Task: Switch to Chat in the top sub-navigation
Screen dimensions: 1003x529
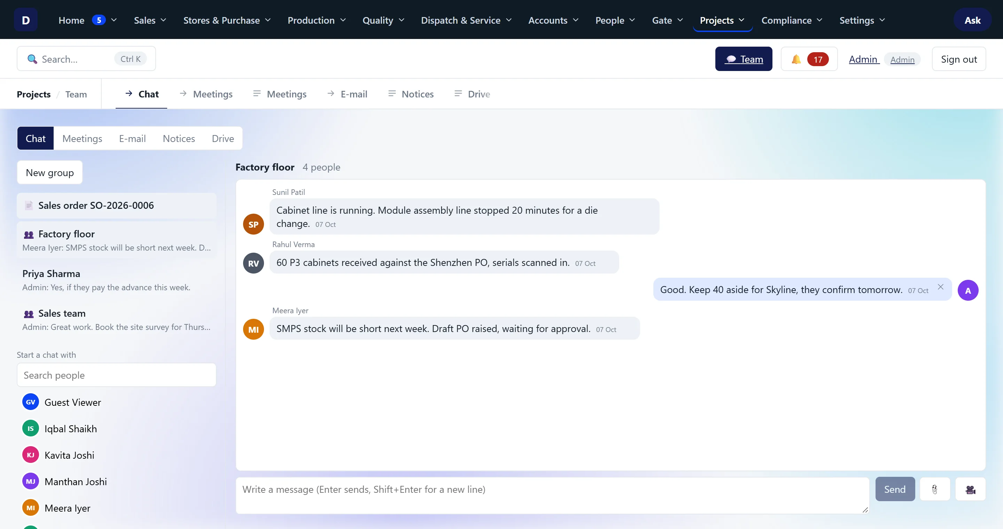Action: click(141, 94)
